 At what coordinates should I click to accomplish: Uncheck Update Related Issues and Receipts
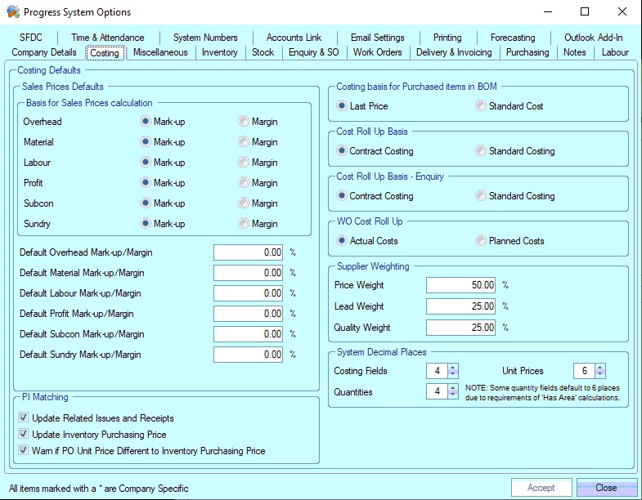click(x=25, y=418)
